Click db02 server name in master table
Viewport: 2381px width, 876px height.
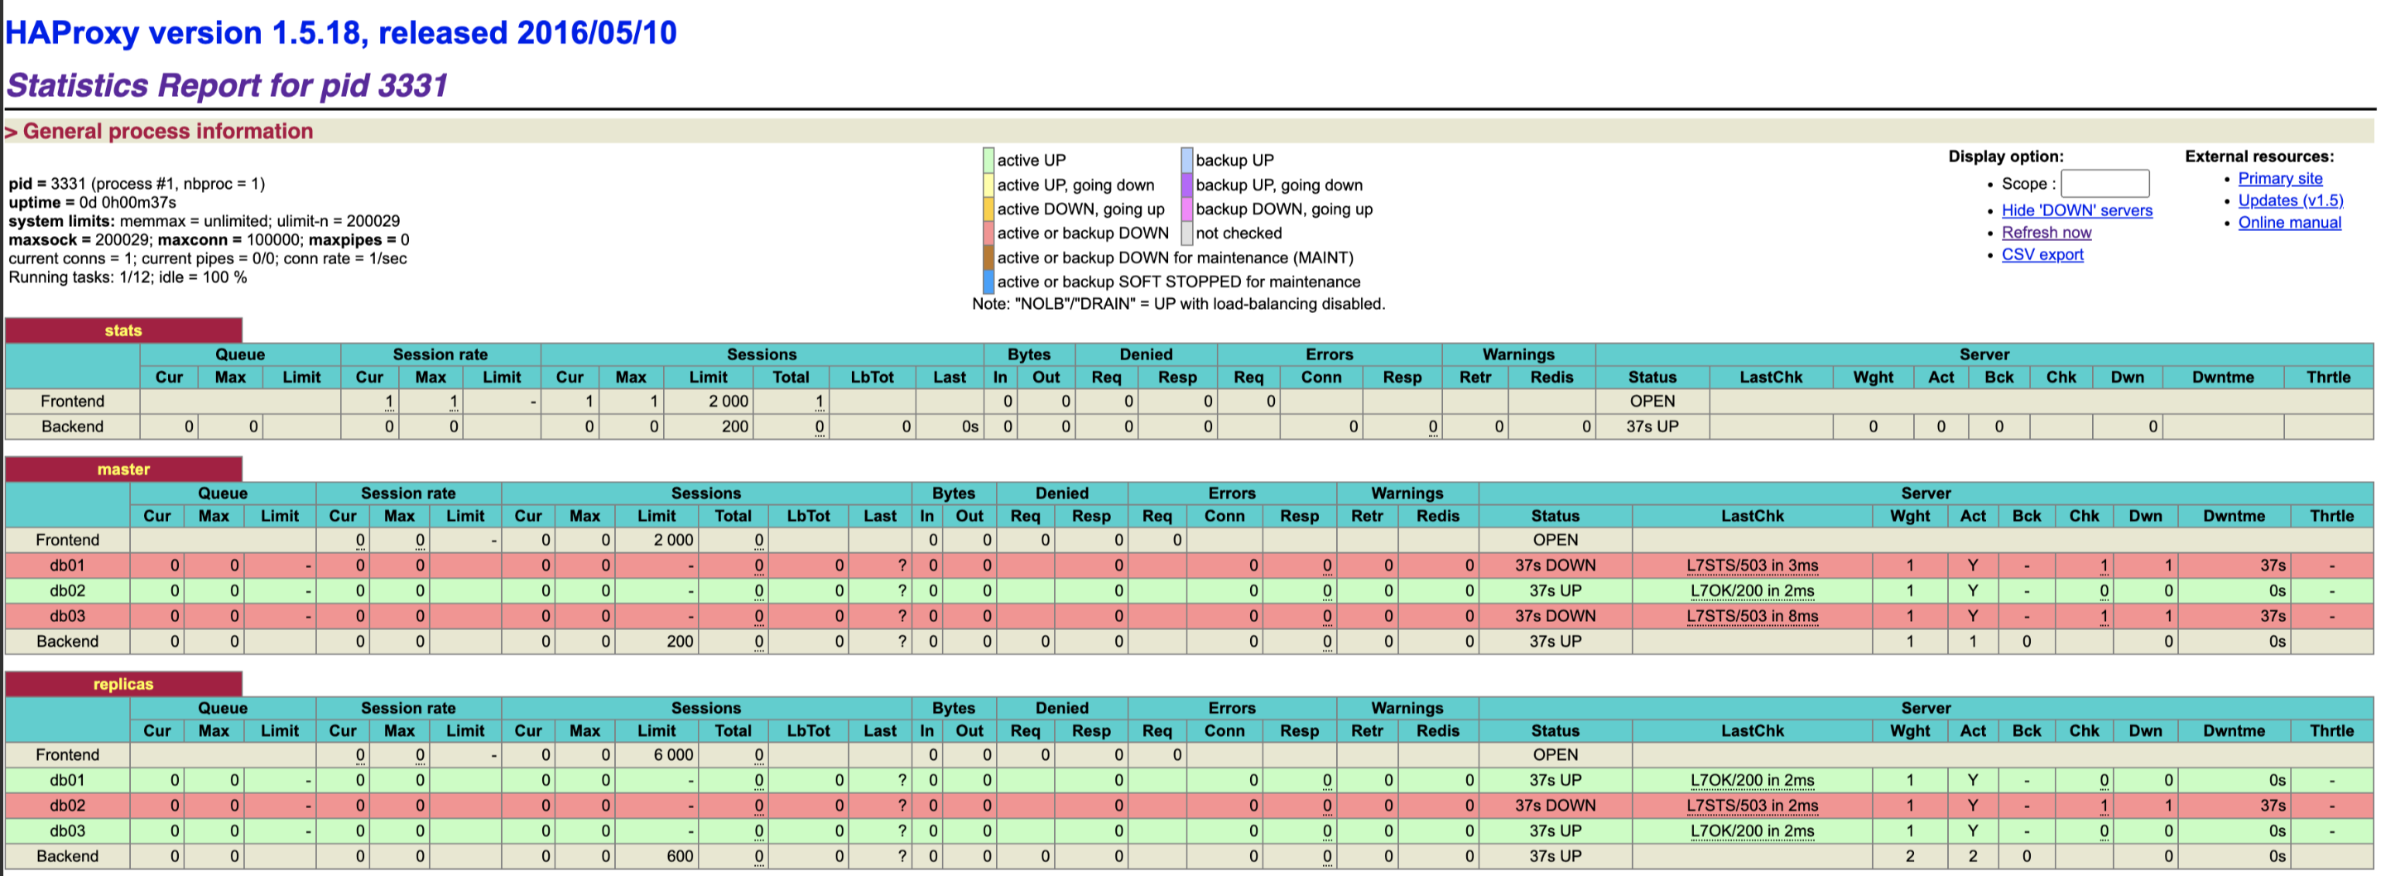click(68, 591)
